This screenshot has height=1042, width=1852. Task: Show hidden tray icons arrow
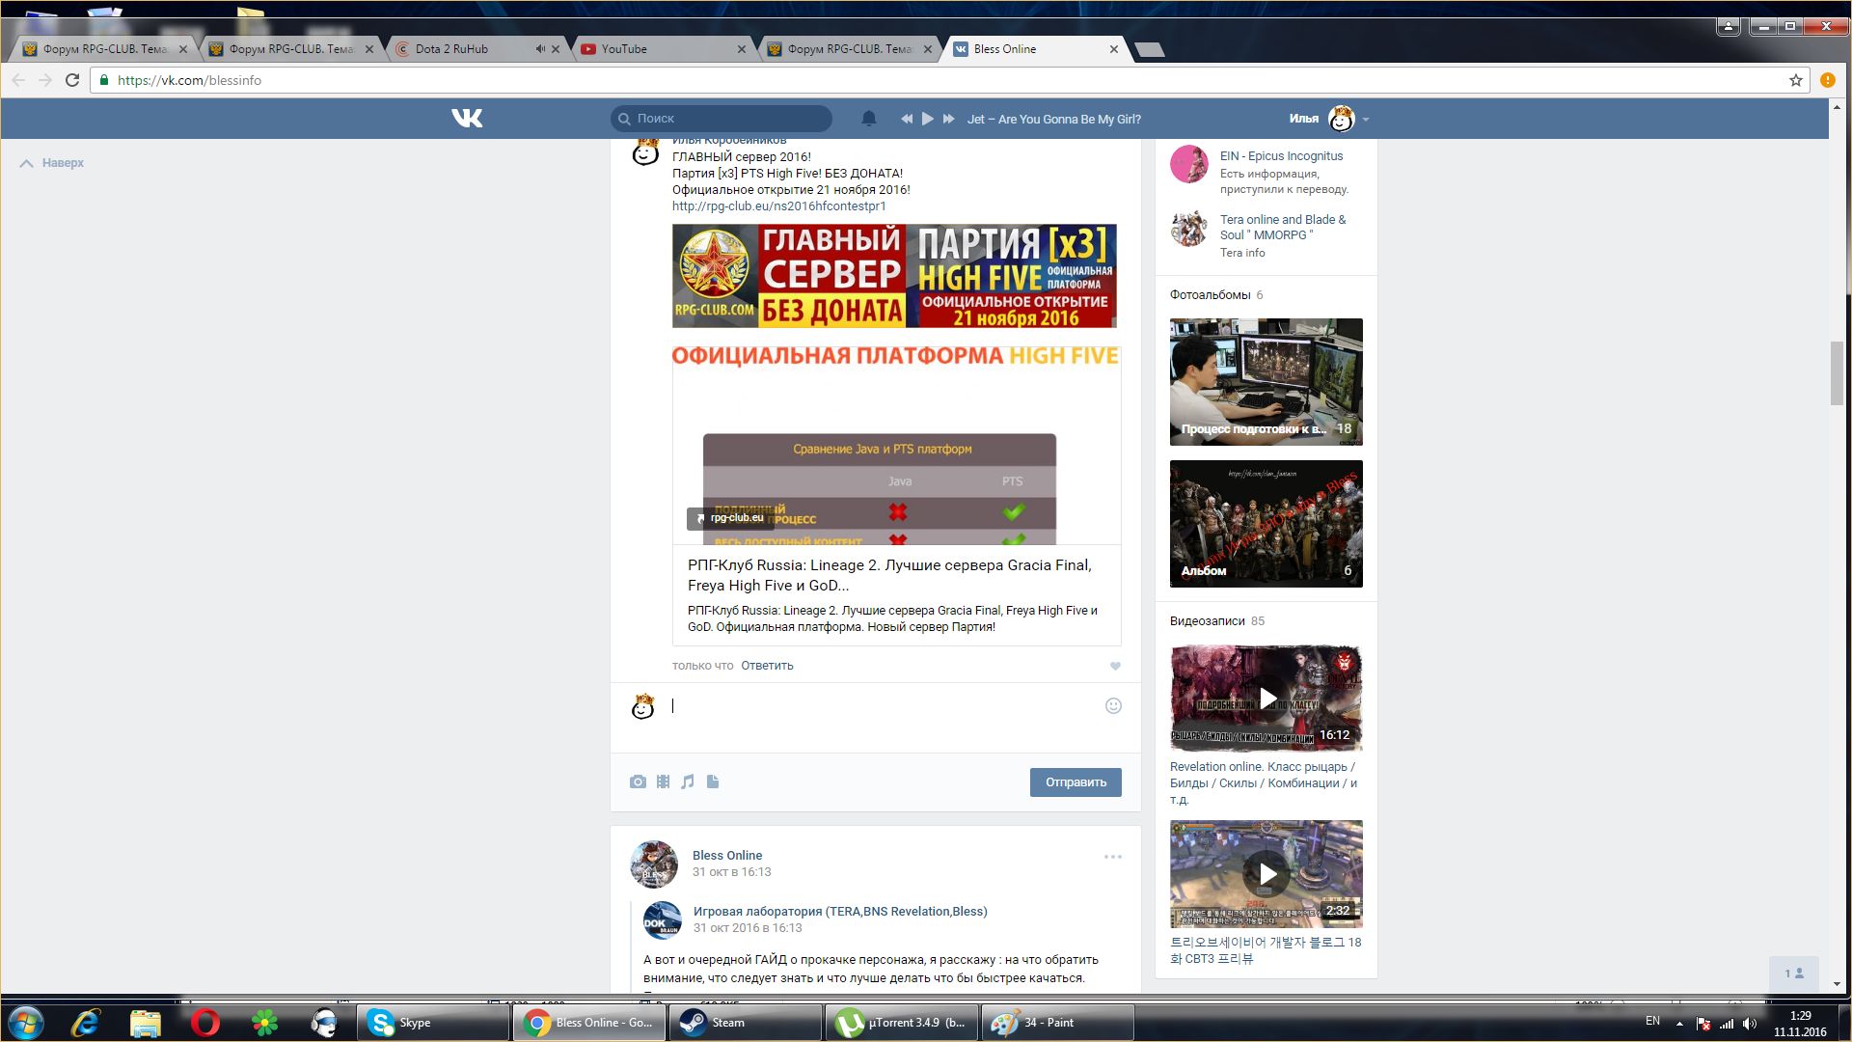(1679, 1024)
